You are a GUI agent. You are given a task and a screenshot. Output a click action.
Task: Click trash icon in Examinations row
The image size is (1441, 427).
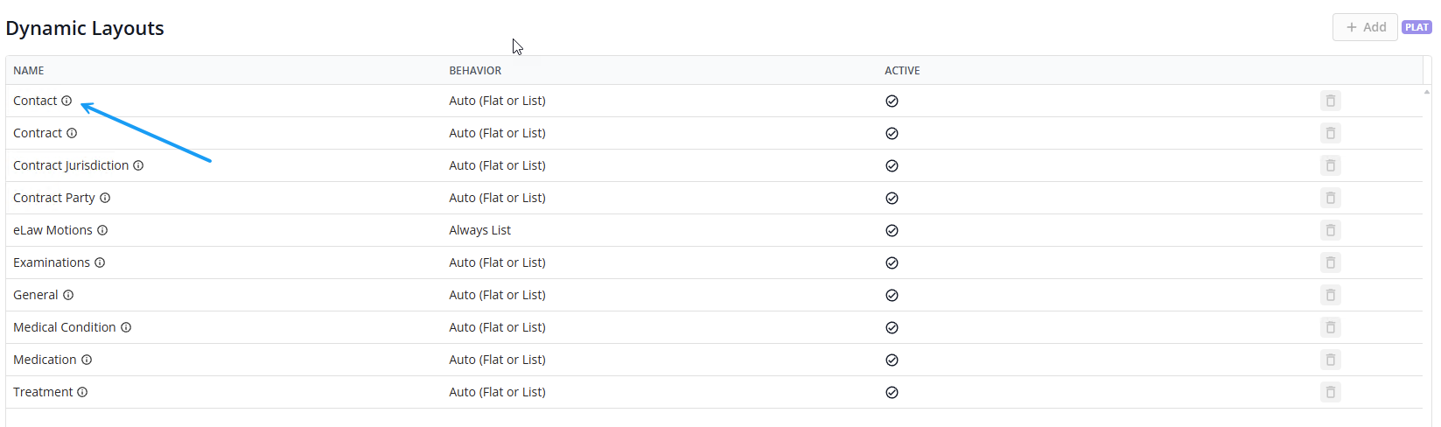coord(1330,262)
